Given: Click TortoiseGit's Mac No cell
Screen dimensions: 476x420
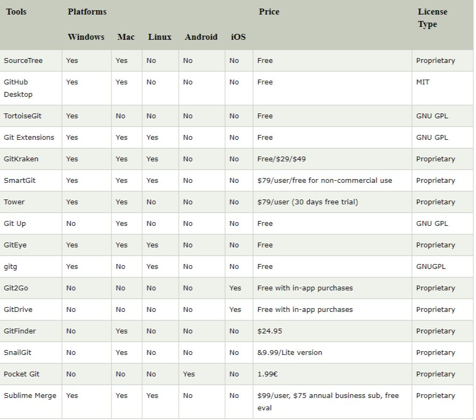Looking at the screenshot, I should click(120, 116).
